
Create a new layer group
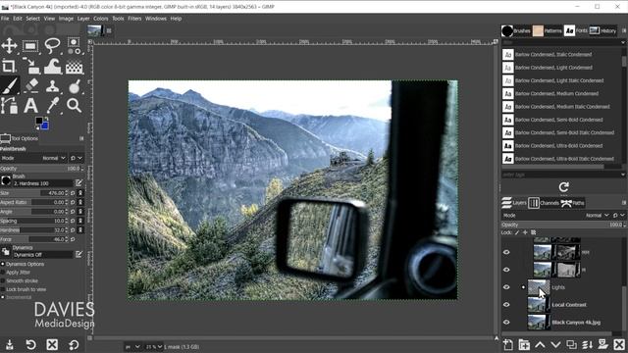tap(524, 344)
